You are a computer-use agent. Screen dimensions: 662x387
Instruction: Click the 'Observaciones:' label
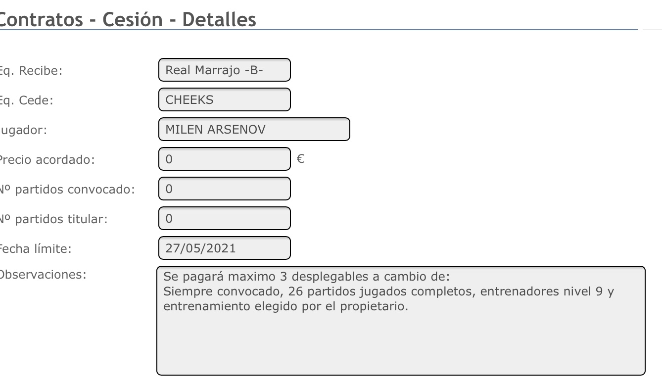[43, 275]
